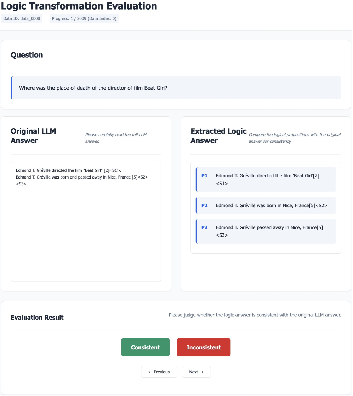353x396 pixels.
Task: Click the Question section heading
Action: point(27,55)
